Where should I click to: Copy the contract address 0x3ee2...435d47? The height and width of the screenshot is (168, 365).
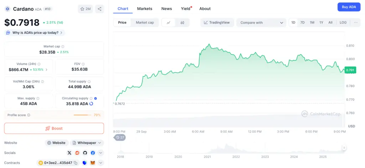pos(76,163)
